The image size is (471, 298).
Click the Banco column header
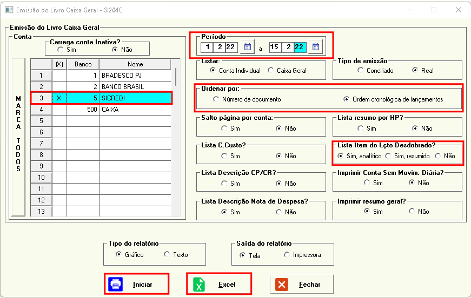(83, 64)
